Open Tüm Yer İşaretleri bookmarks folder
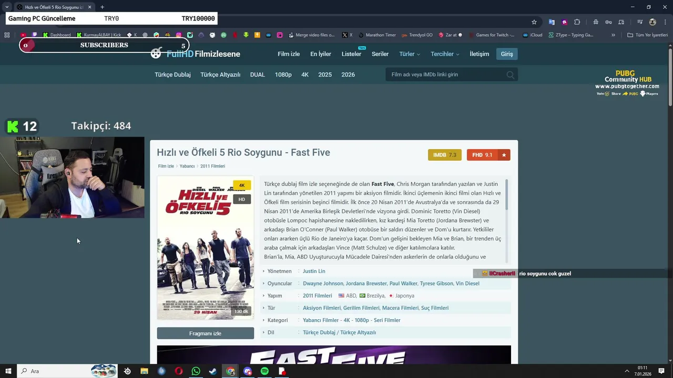 pyautogui.click(x=647, y=35)
